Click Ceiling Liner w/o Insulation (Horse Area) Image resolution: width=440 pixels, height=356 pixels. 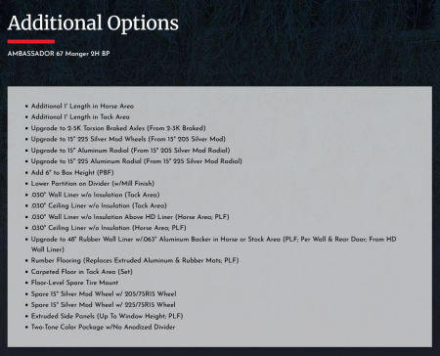[109, 228]
